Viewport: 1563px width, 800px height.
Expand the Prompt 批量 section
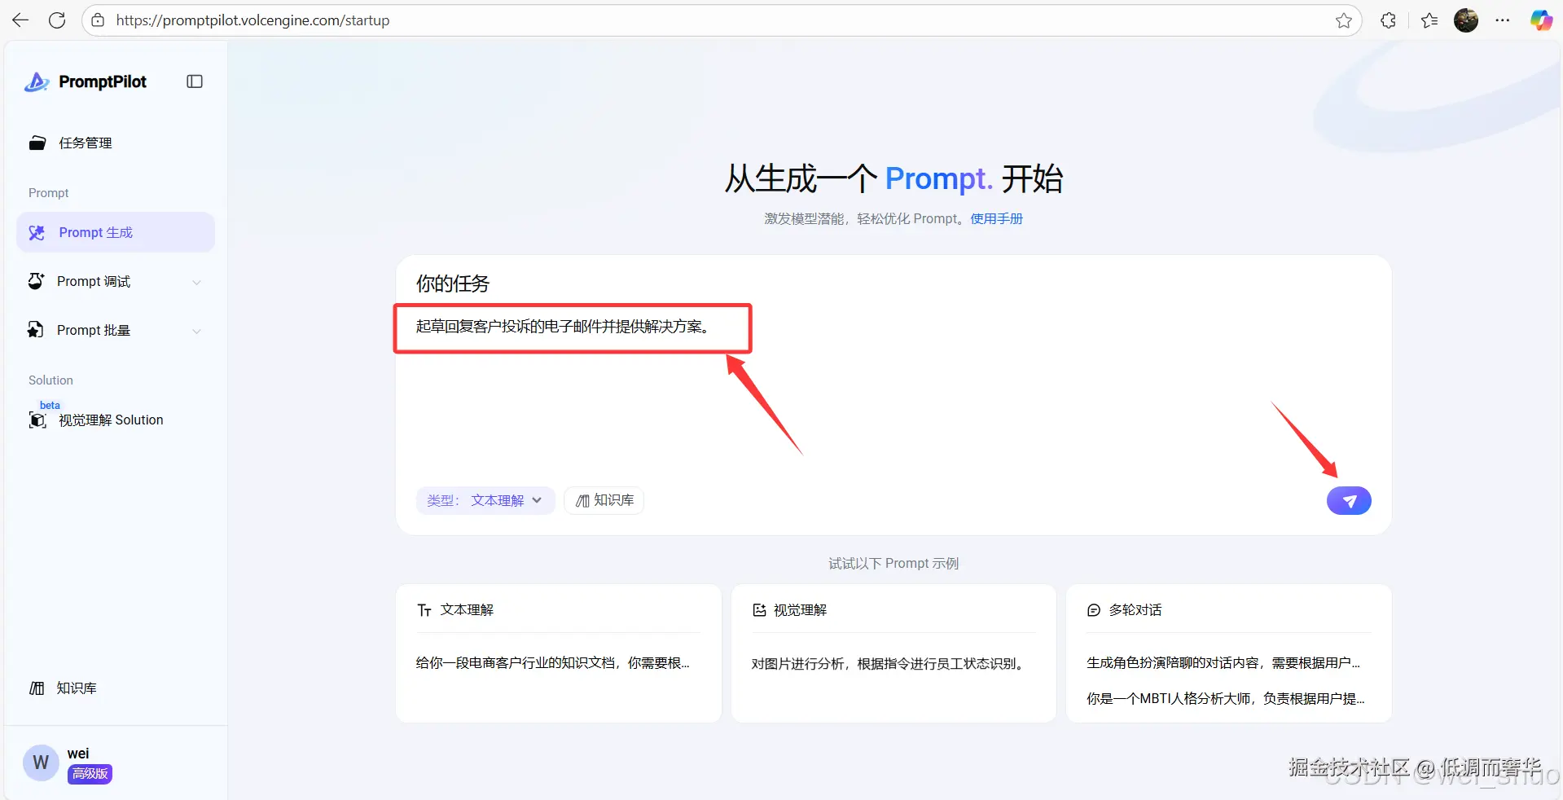tap(92, 330)
